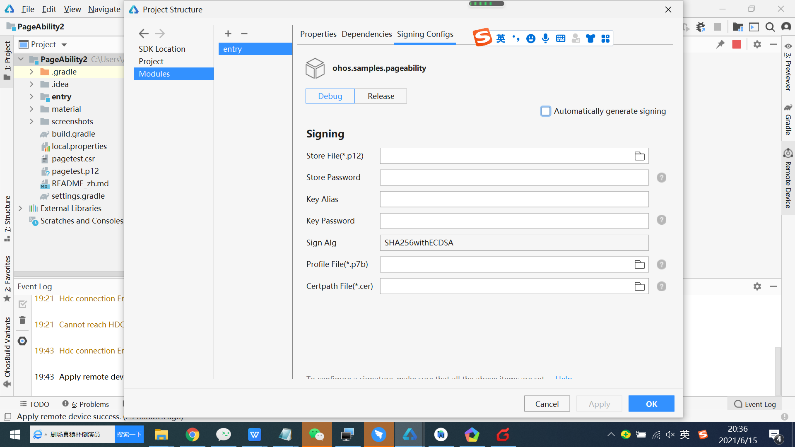Click the Cancel button
The height and width of the screenshot is (447, 795).
point(547,404)
